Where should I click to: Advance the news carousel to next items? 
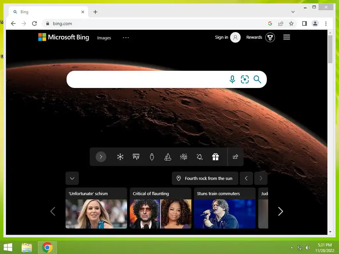[x=280, y=211]
